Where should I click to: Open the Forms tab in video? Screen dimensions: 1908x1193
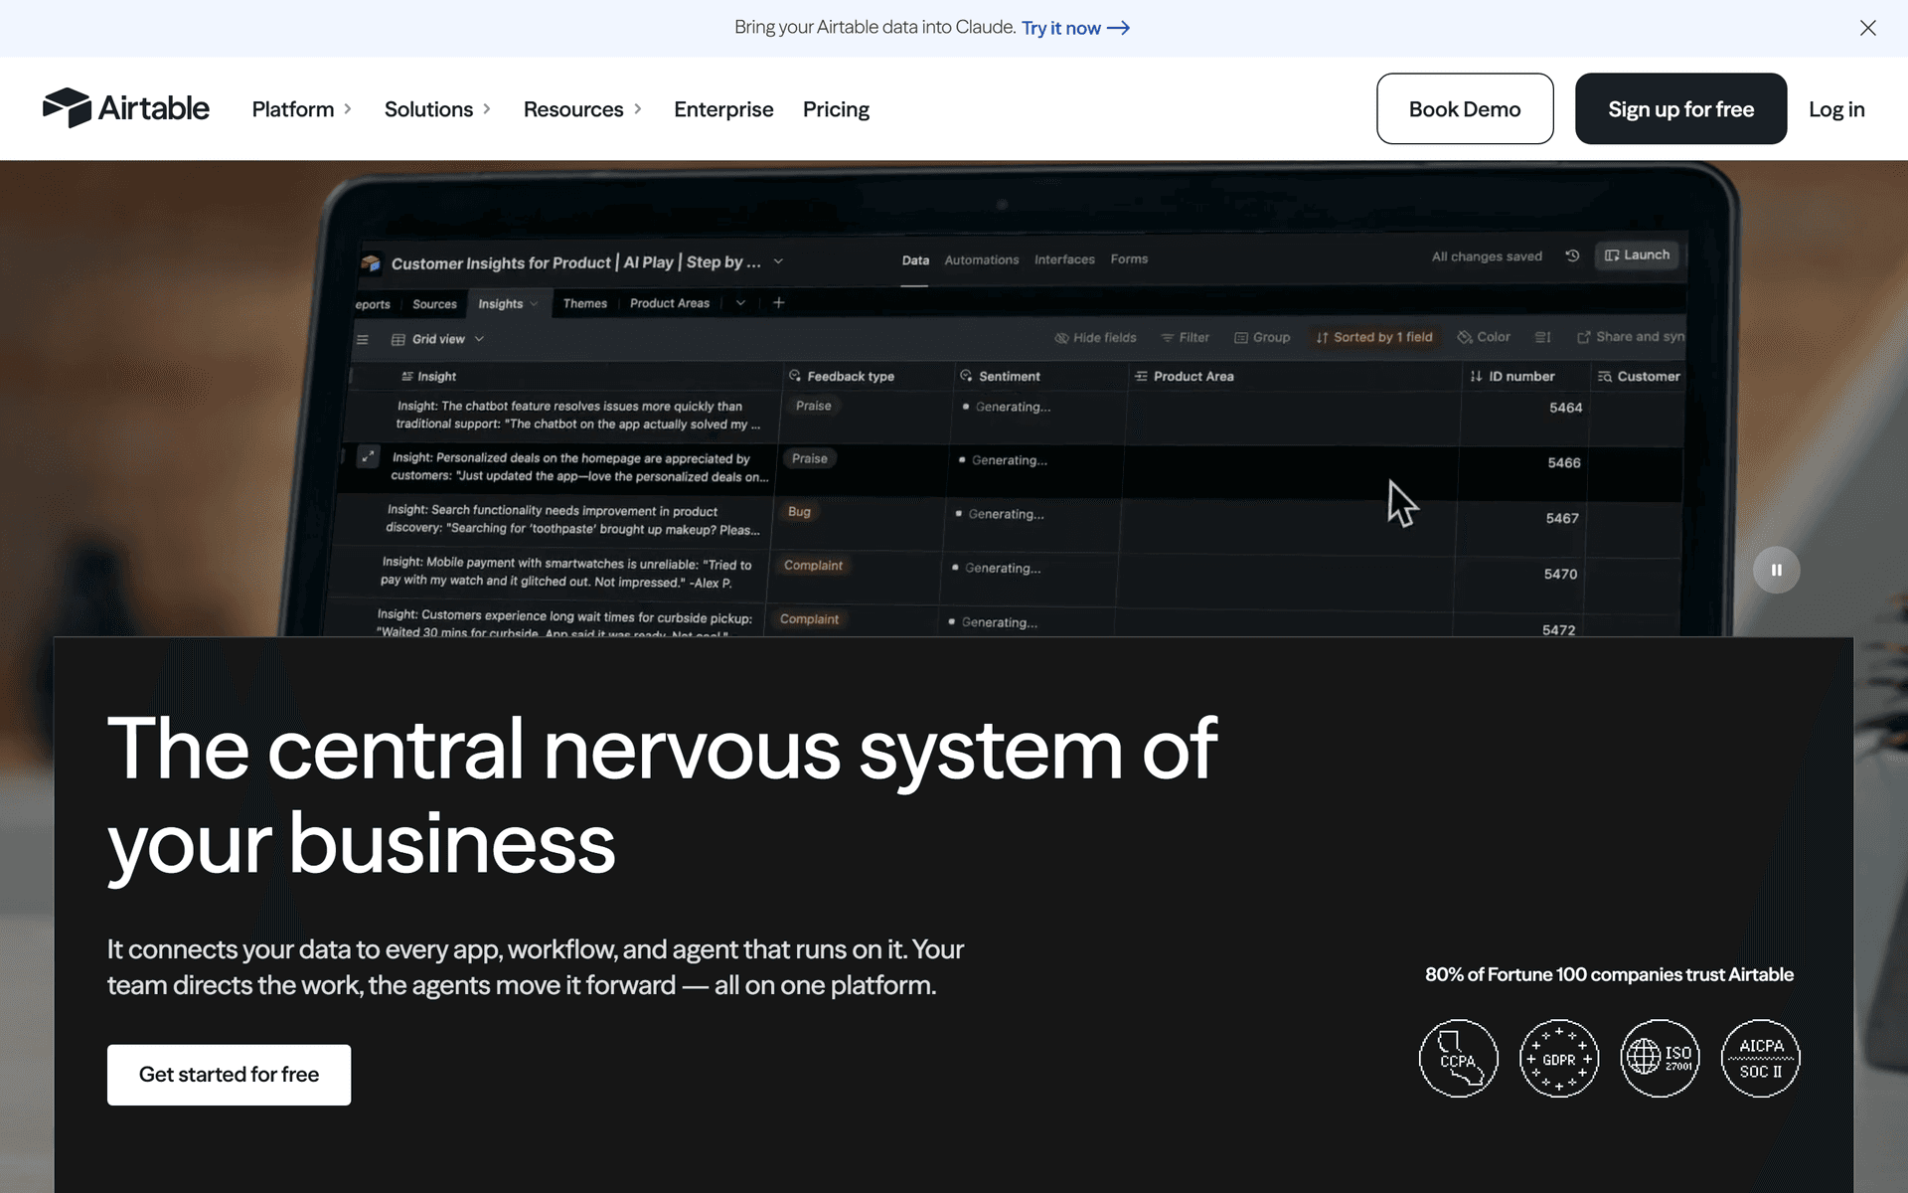coord(1129,258)
